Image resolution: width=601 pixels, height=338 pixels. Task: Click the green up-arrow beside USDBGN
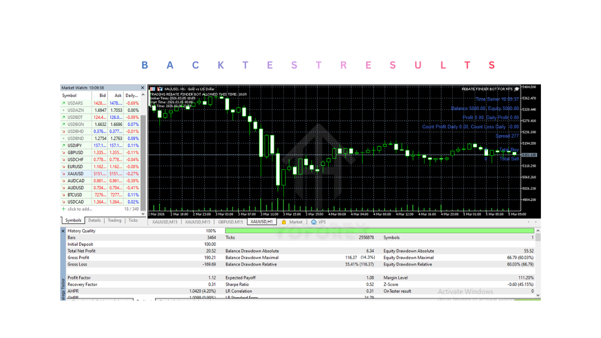tap(63, 124)
